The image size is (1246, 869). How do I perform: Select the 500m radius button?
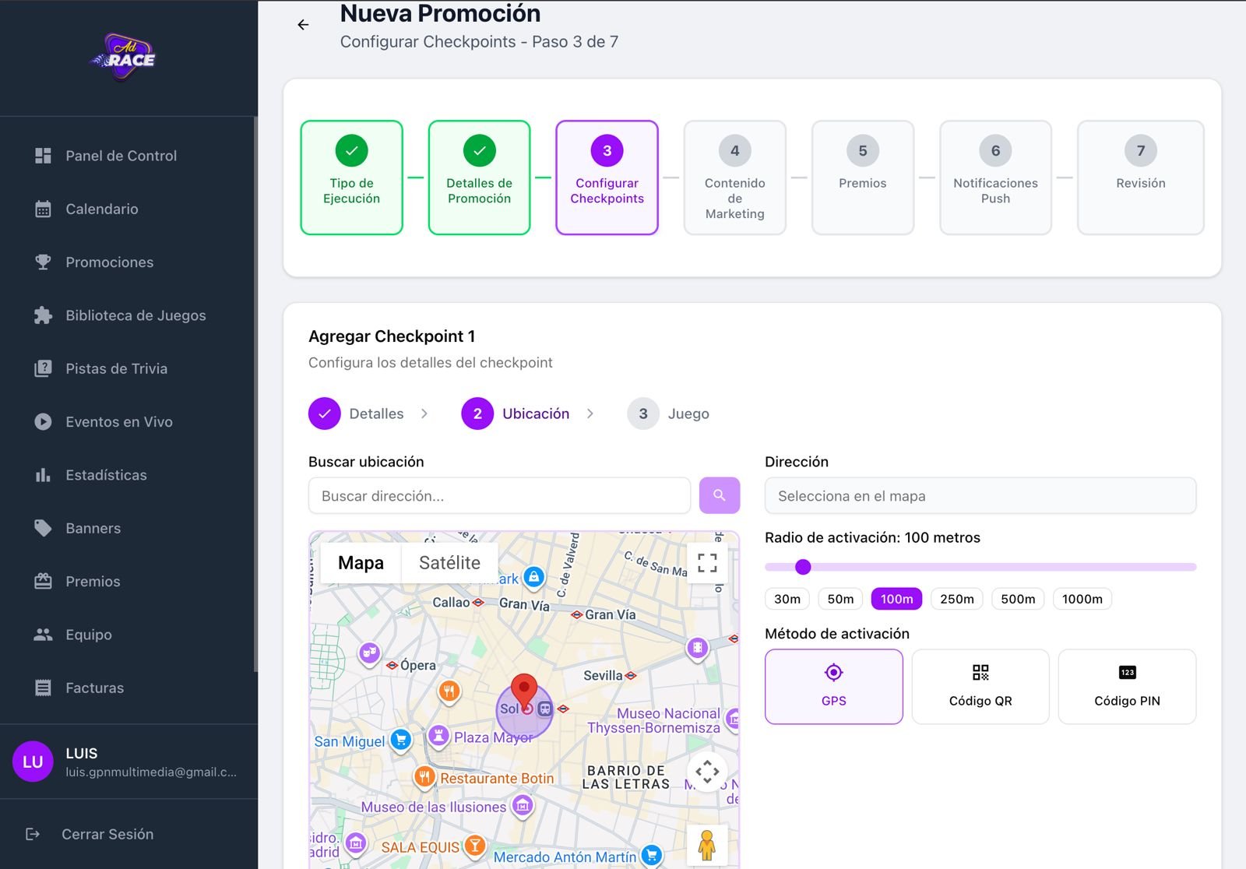(1017, 599)
